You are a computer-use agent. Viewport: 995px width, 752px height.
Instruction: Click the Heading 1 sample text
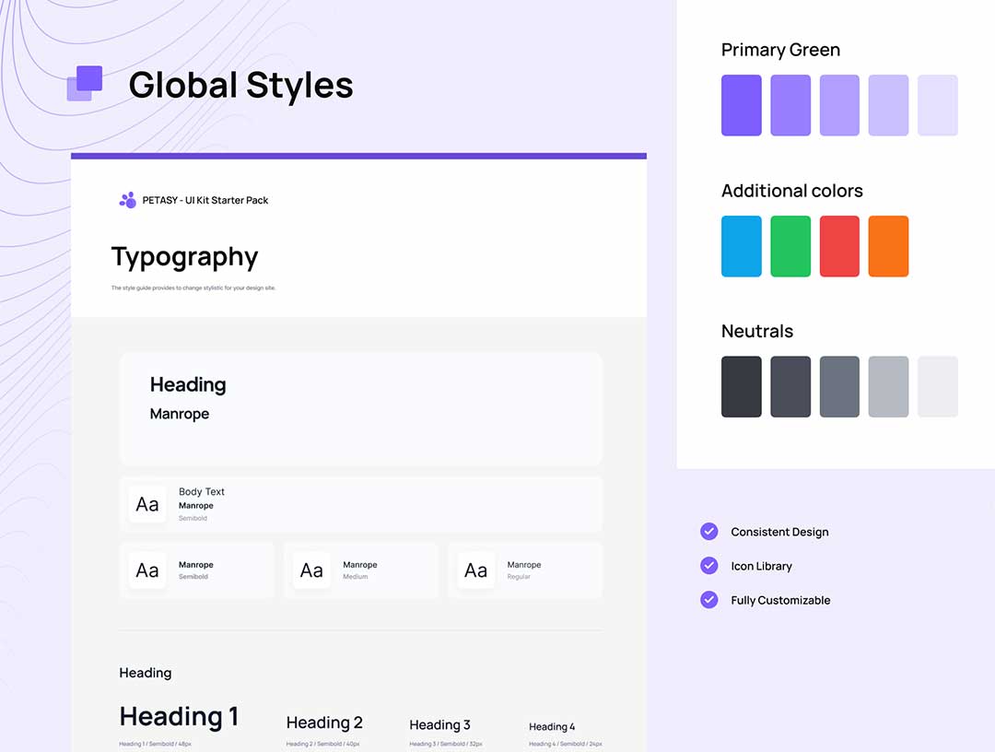(x=179, y=717)
